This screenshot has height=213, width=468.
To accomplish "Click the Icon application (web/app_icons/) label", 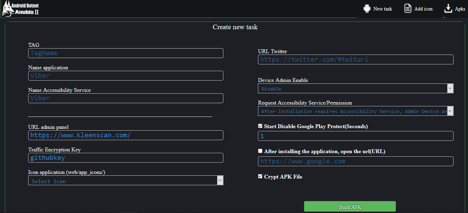I will click(x=67, y=172).
